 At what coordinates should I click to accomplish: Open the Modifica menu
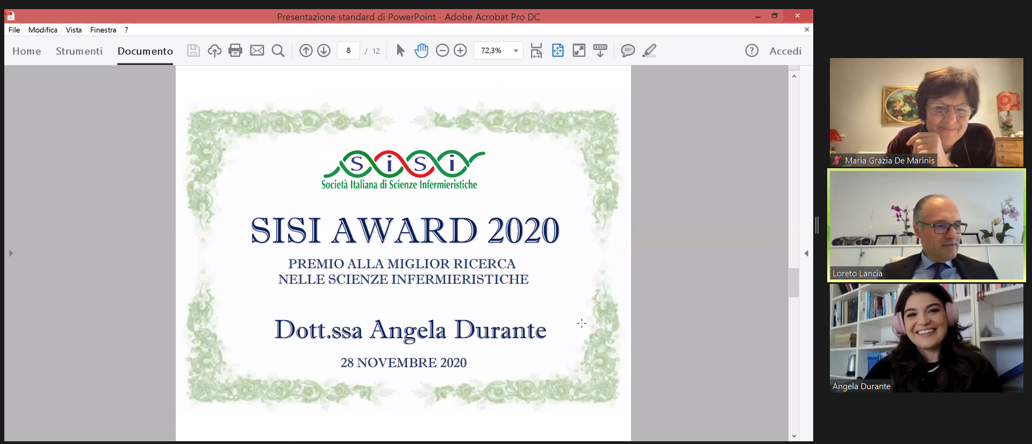(x=43, y=30)
